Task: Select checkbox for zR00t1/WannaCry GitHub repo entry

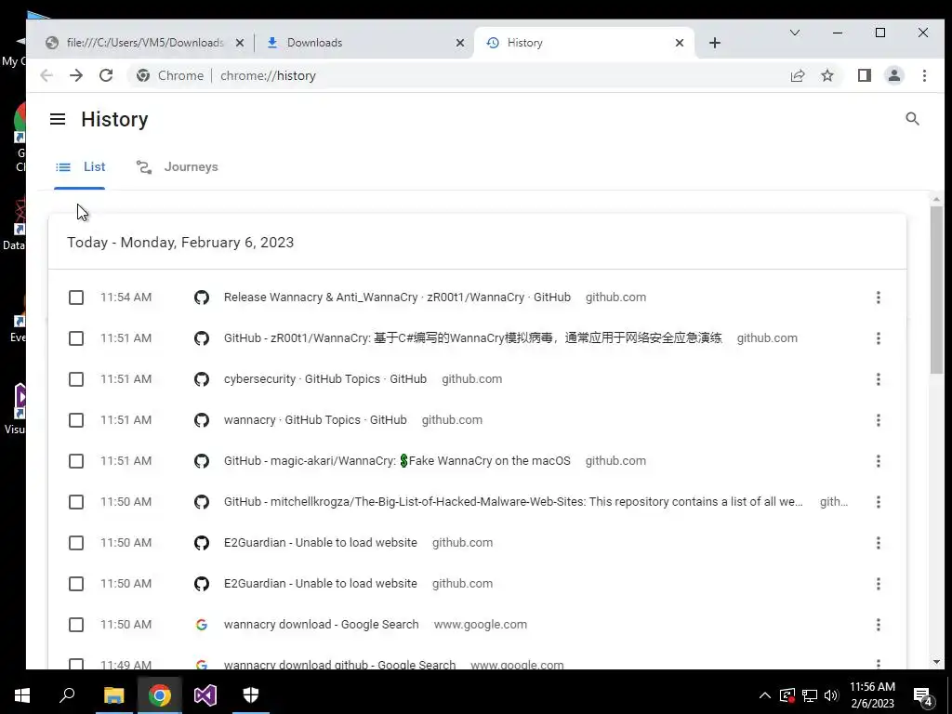Action: [x=76, y=338]
